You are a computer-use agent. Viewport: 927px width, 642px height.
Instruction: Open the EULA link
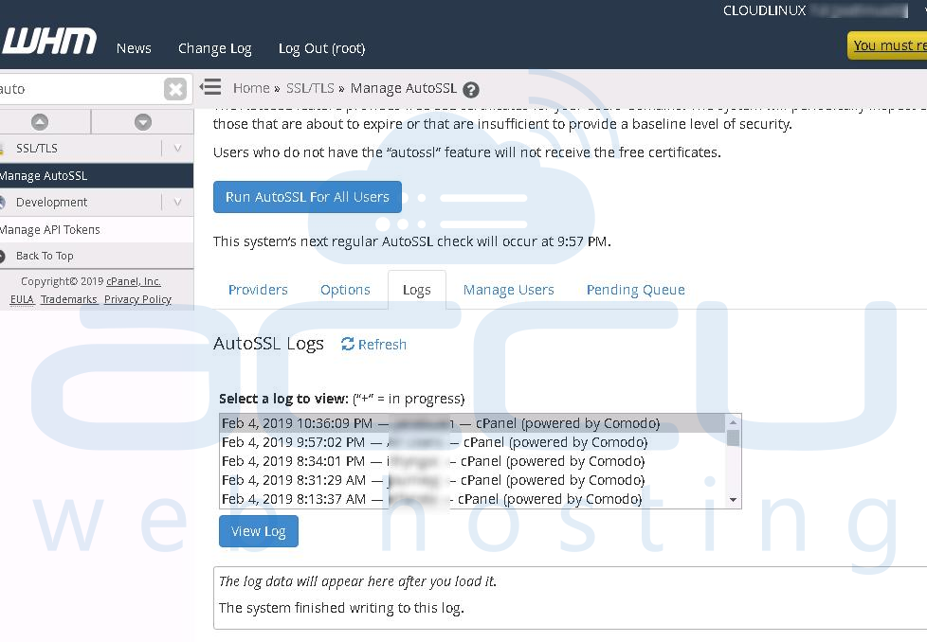pos(22,299)
